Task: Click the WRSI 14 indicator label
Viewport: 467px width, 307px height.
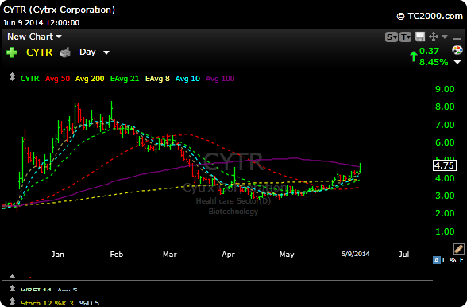Action: (37, 290)
